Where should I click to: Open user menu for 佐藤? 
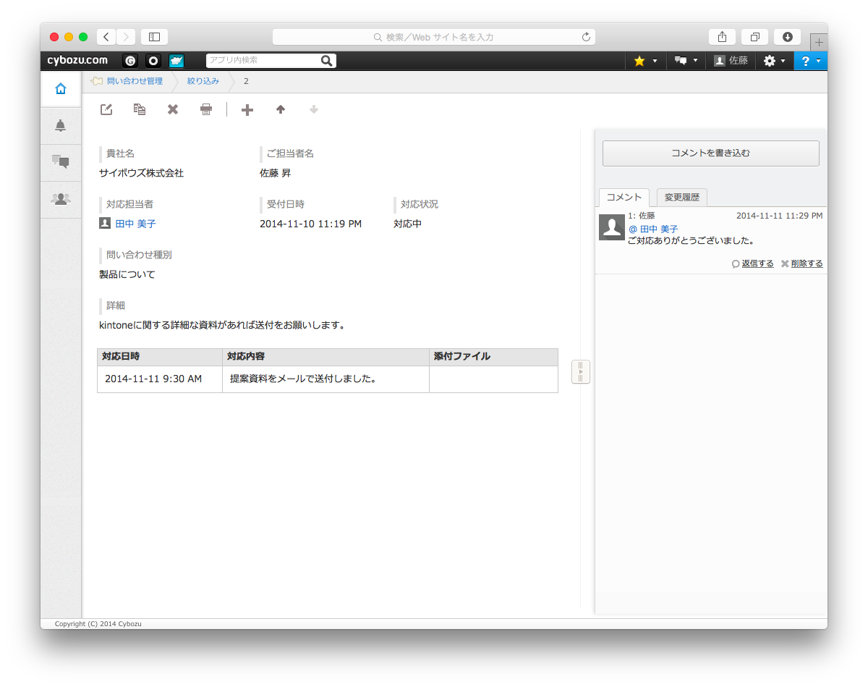[731, 61]
